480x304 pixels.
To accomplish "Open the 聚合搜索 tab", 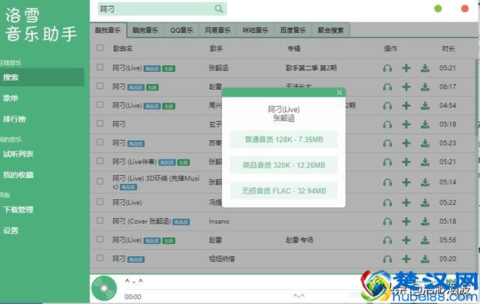I will [331, 30].
